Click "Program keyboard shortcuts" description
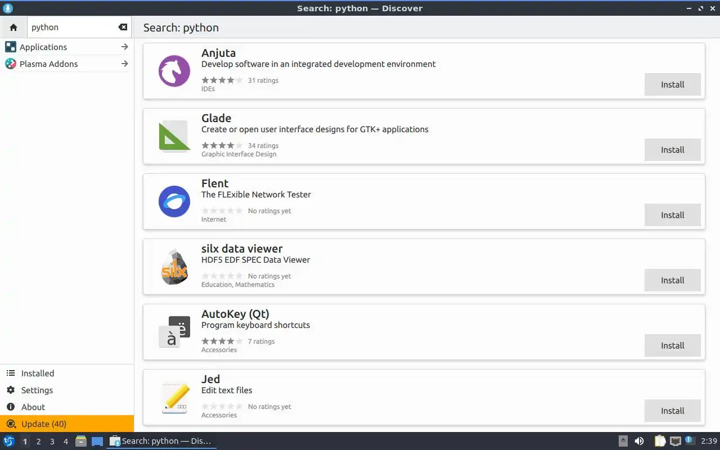Screen dimensions: 720x450 (255, 325)
